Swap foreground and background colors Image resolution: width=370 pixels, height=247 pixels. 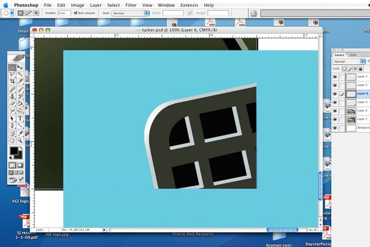tap(21, 148)
